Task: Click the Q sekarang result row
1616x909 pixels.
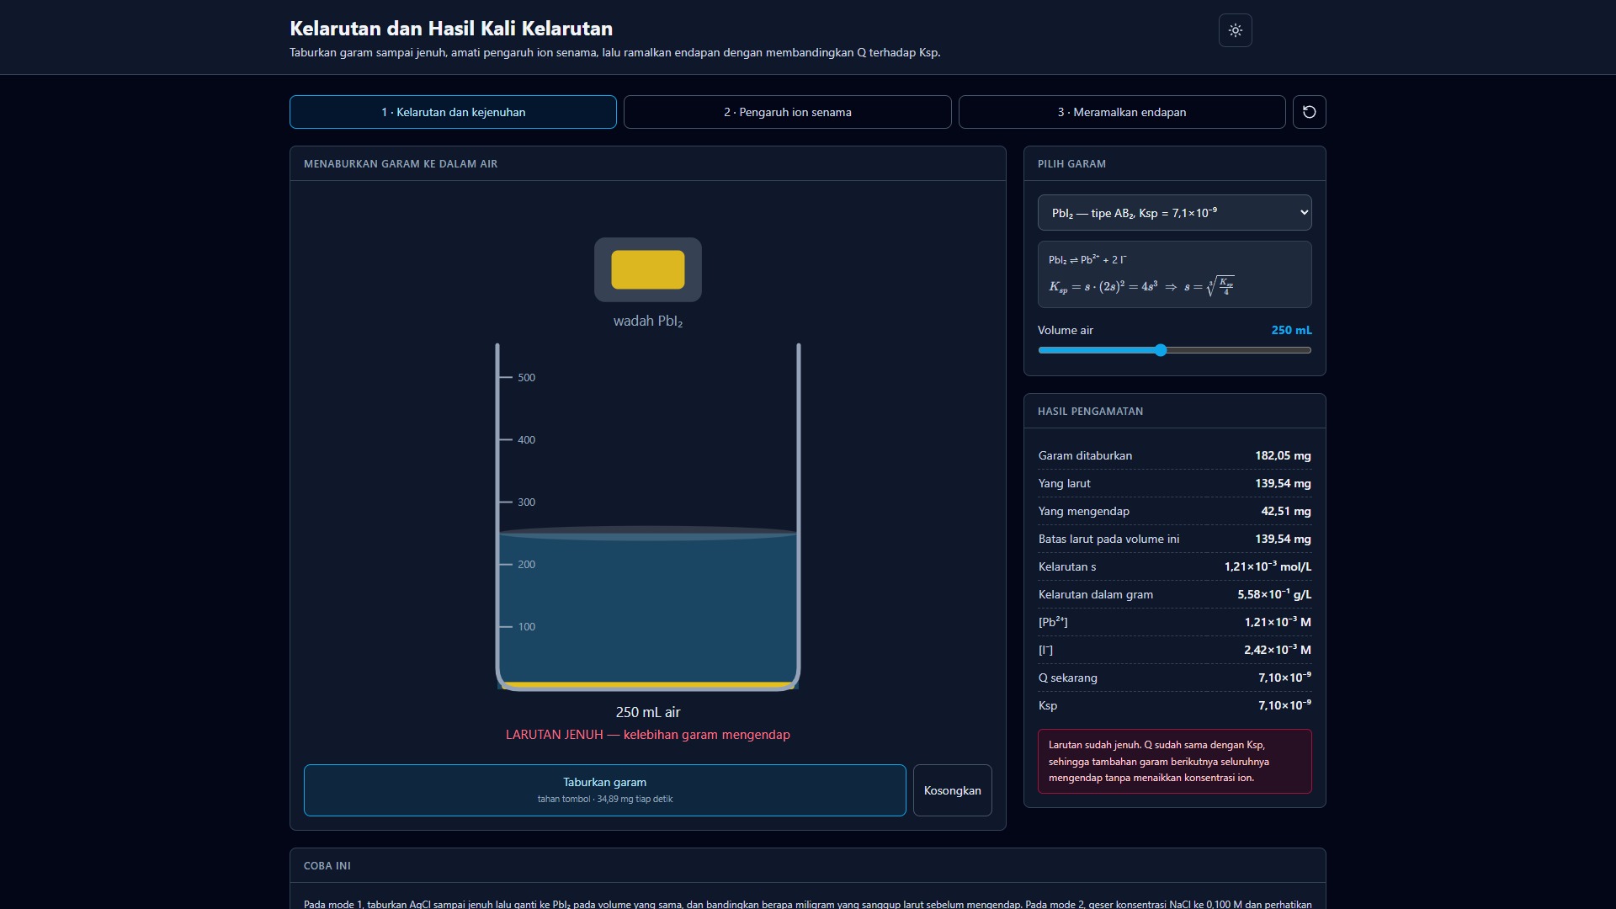Action: tap(1174, 678)
